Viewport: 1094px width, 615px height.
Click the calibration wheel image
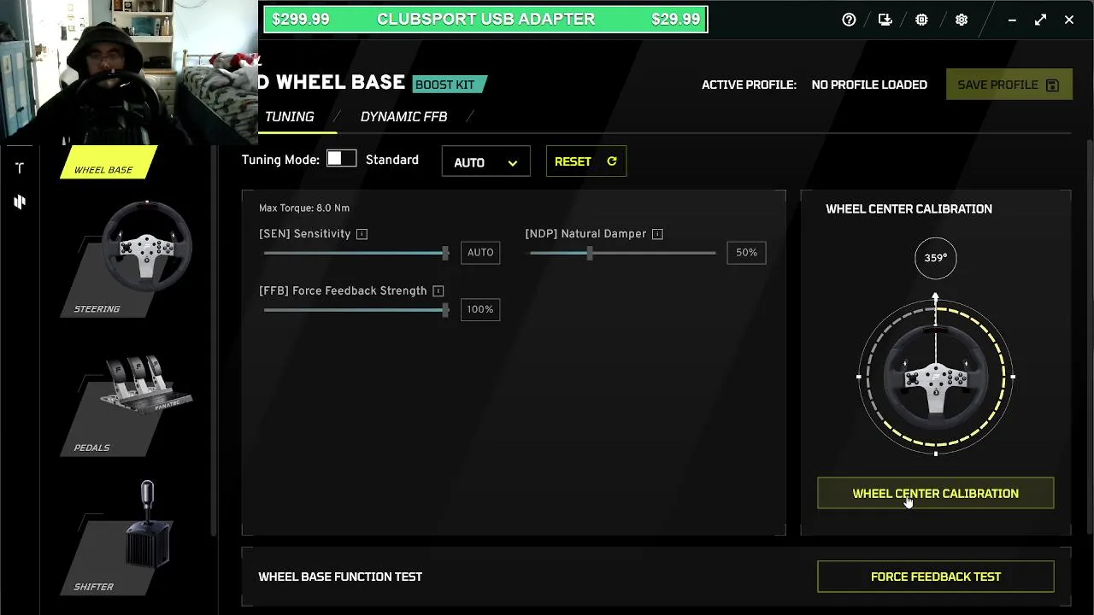coord(935,376)
